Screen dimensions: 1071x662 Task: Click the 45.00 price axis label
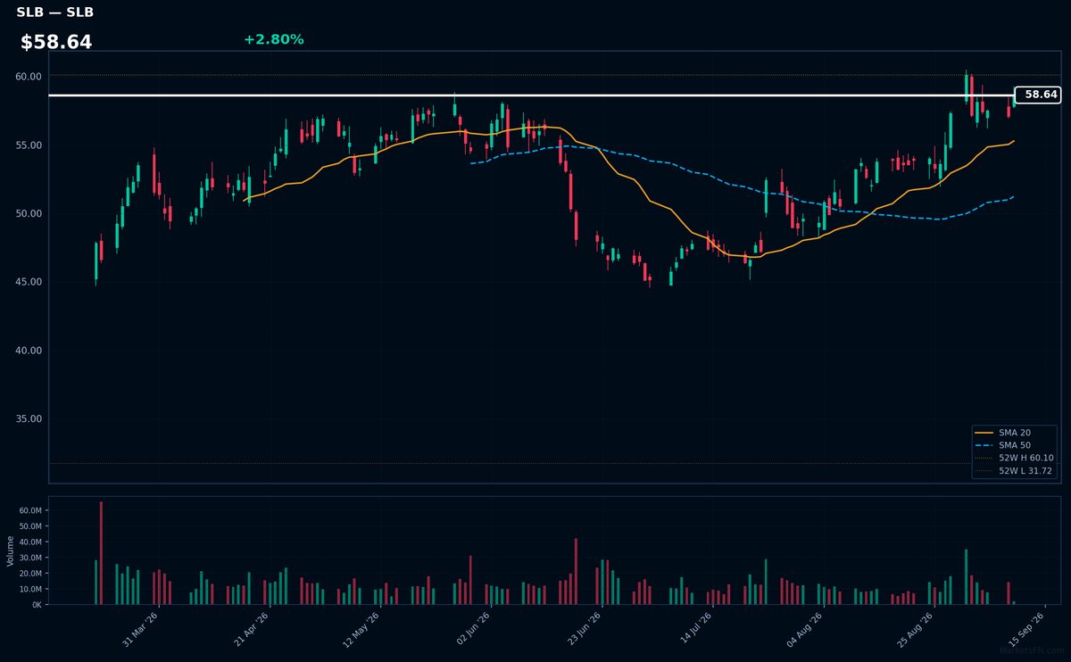pyautogui.click(x=29, y=282)
